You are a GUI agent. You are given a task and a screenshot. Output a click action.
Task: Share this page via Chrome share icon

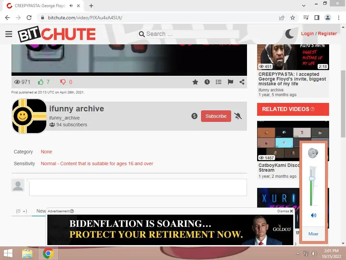pyautogui.click(x=282, y=18)
